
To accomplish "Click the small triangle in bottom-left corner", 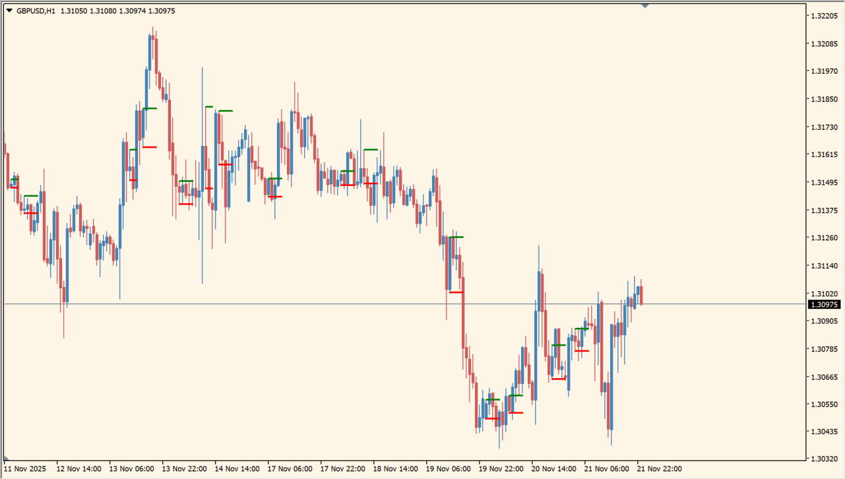I will pos(7,457).
